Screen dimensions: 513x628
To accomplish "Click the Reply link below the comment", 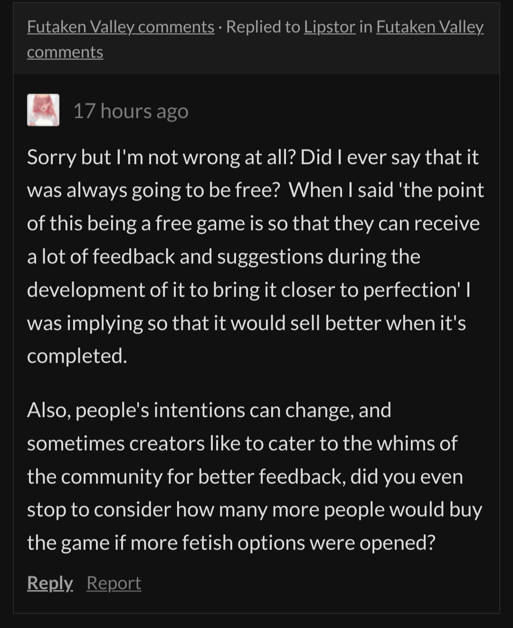I will pyautogui.click(x=49, y=582).
